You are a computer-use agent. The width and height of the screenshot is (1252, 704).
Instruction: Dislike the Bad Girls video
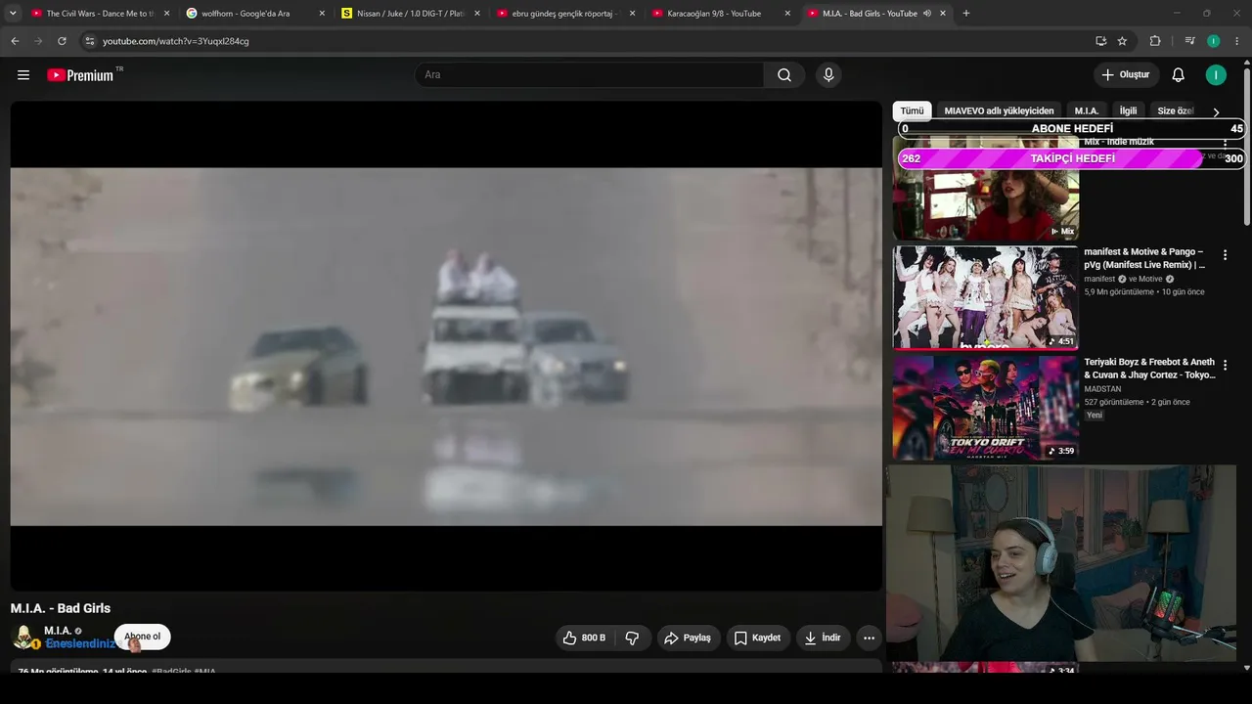pos(632,638)
